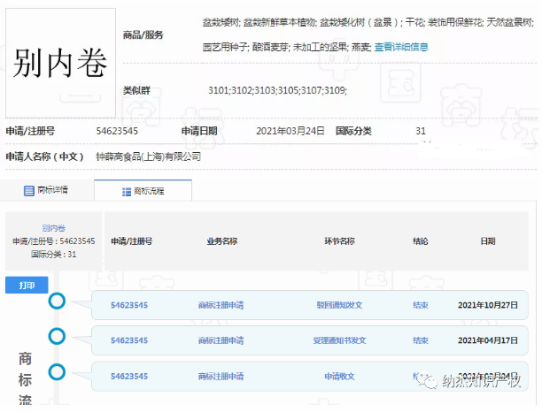Click 申请/注册号：54623545 in the flow summary
The image size is (542, 412).
pos(53,241)
